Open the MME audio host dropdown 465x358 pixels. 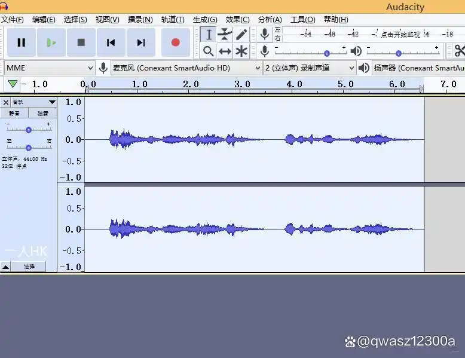coord(50,68)
